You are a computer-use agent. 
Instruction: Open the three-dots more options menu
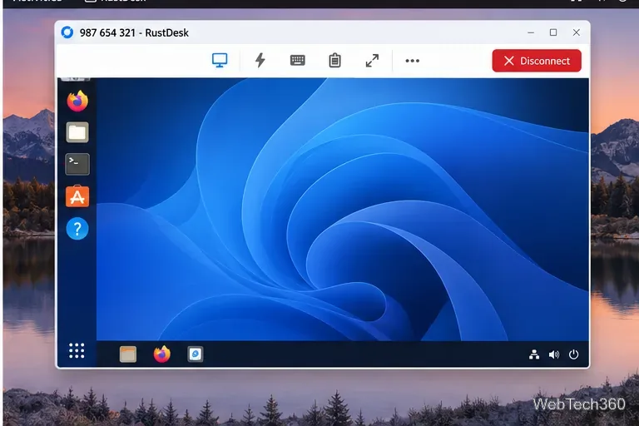(413, 61)
